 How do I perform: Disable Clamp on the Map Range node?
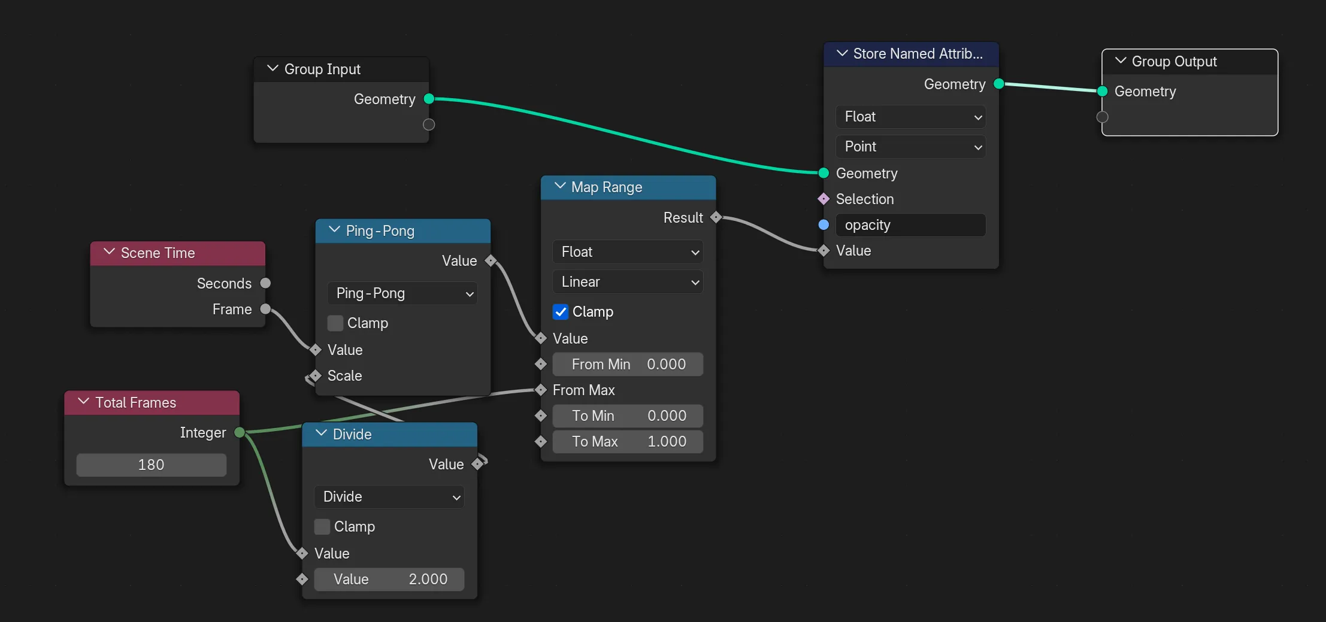[x=561, y=311]
